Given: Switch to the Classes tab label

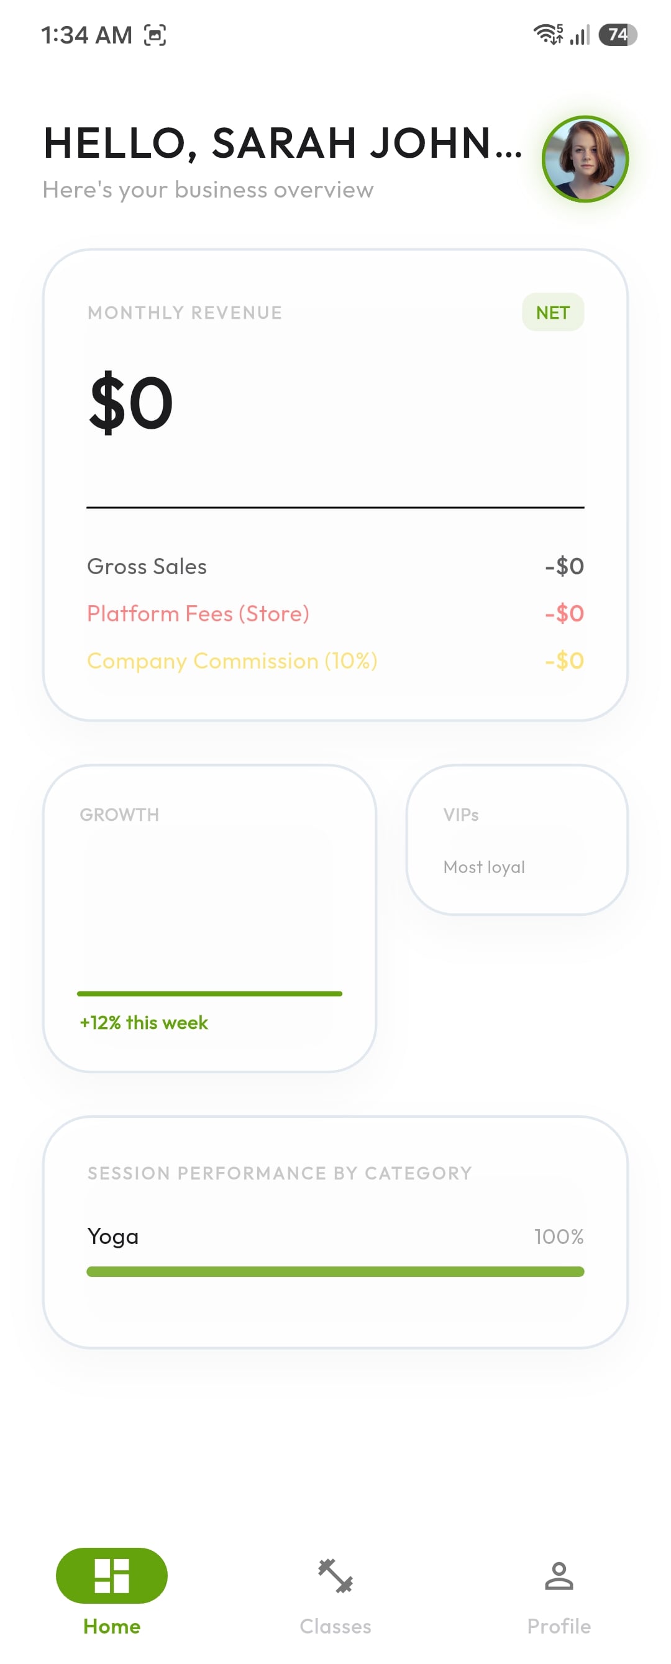Looking at the screenshot, I should [335, 1626].
